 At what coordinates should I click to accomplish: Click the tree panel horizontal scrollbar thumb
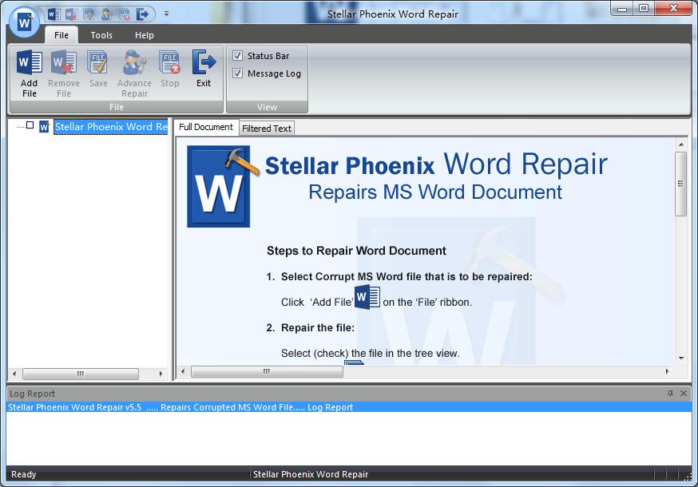81,374
